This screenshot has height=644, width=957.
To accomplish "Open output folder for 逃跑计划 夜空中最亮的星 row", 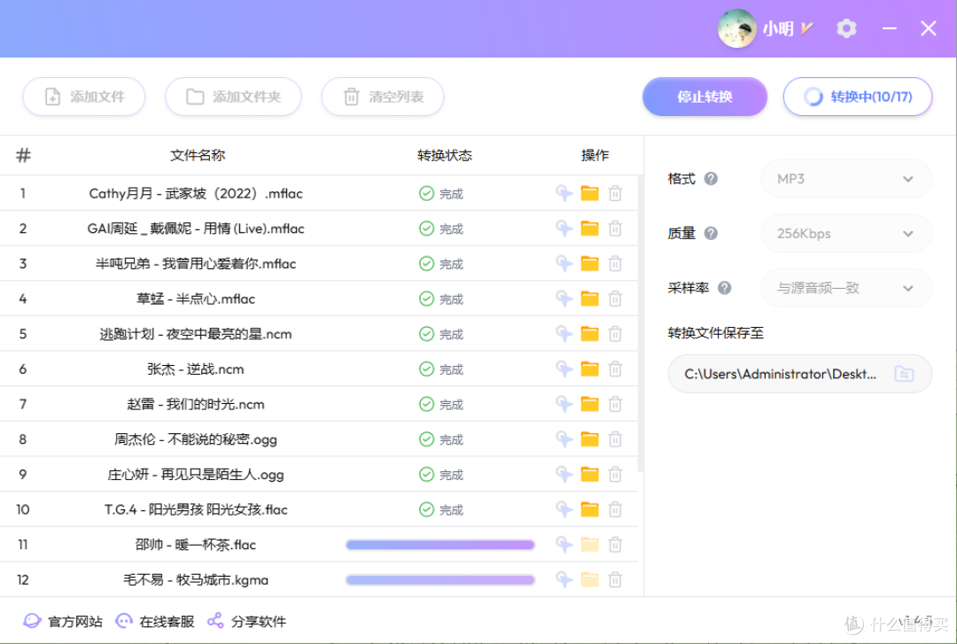I will (x=589, y=334).
